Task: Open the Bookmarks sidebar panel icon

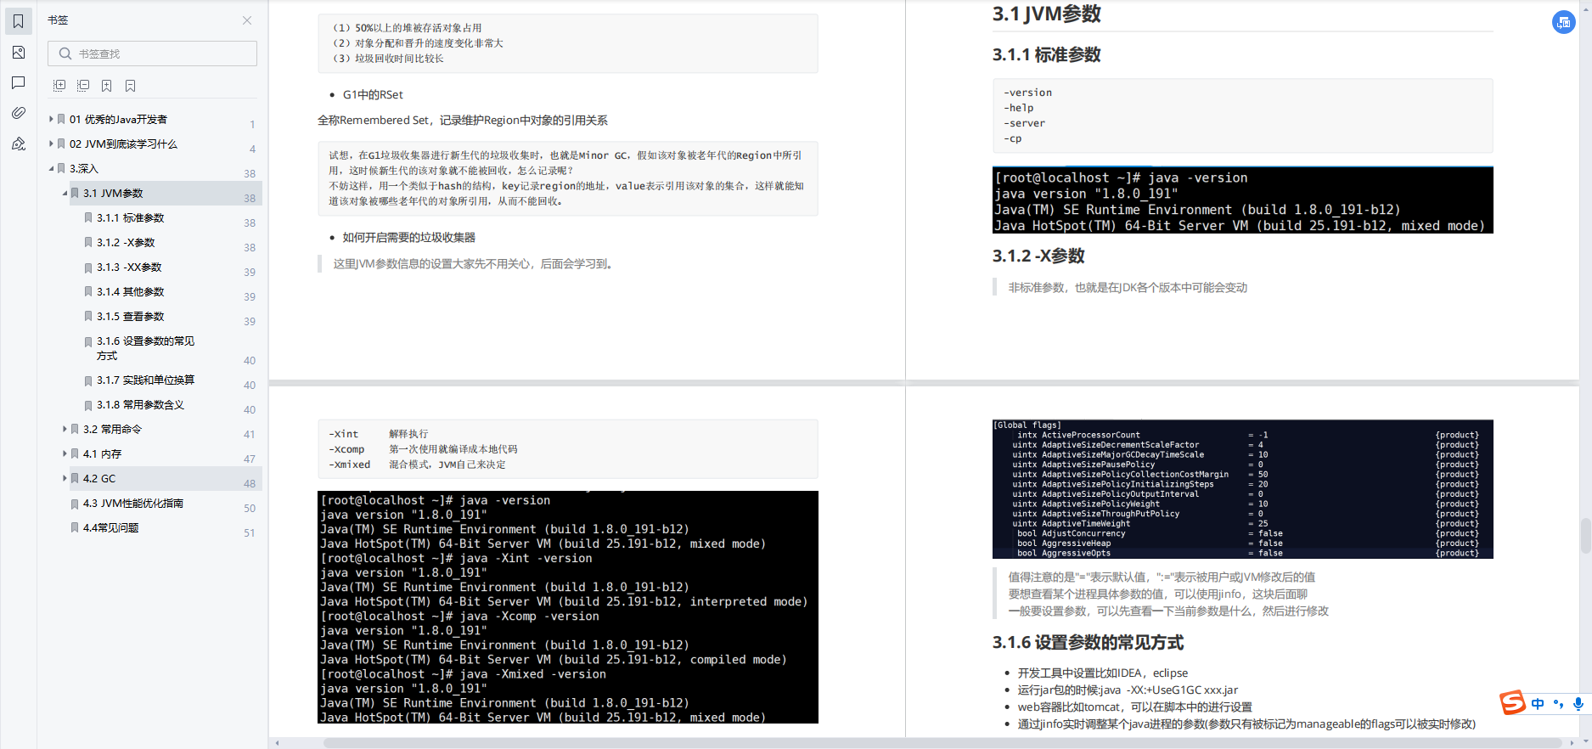Action: (18, 21)
